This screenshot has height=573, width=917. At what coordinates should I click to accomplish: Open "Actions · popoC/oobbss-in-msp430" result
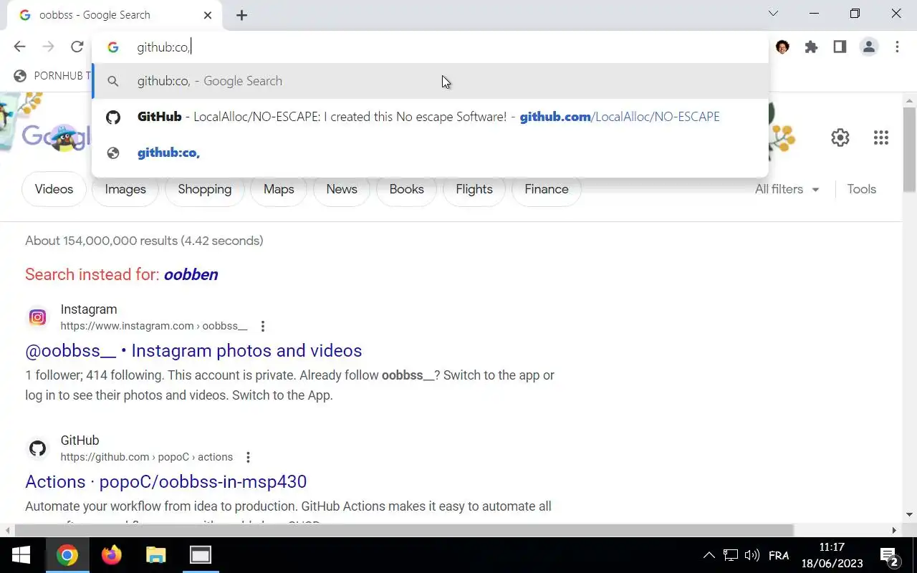[166, 481]
